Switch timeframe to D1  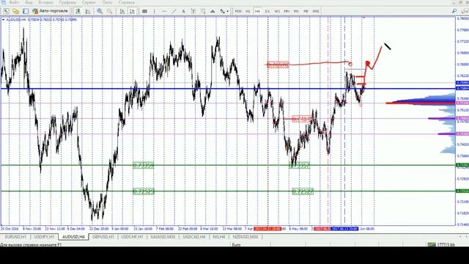pyautogui.click(x=267, y=11)
